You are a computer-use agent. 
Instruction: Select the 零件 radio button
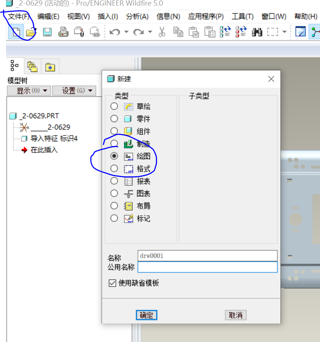114,119
